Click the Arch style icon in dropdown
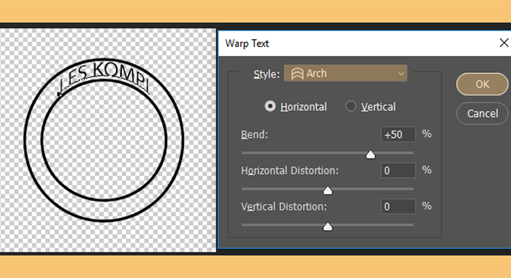511x278 pixels. [x=297, y=74]
